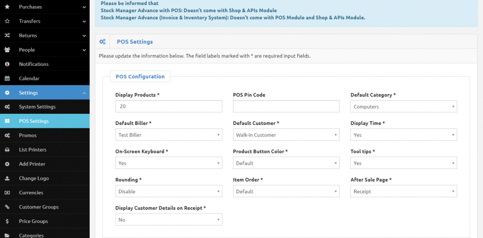Click the POS Settings panel title
This screenshot has width=483, height=238.
pos(134,41)
